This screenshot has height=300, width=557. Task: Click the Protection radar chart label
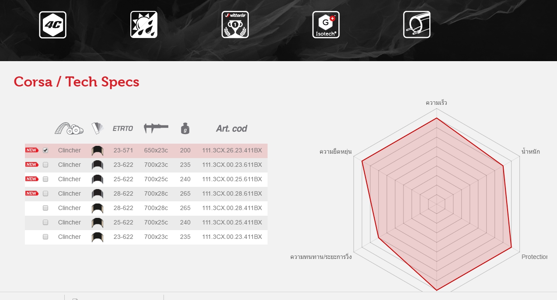click(534, 257)
